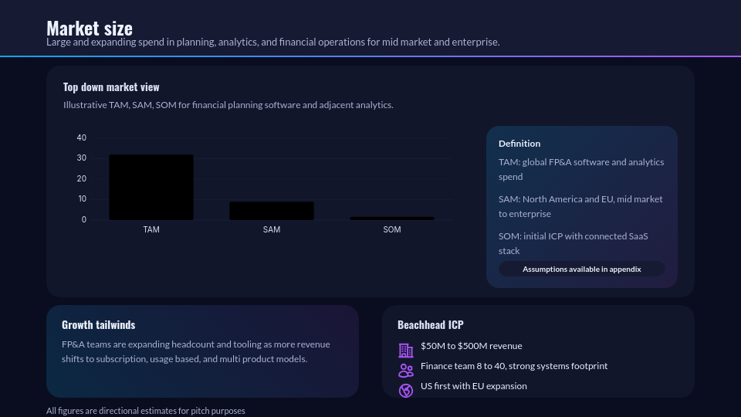Select the Top down market view heading

coord(111,87)
